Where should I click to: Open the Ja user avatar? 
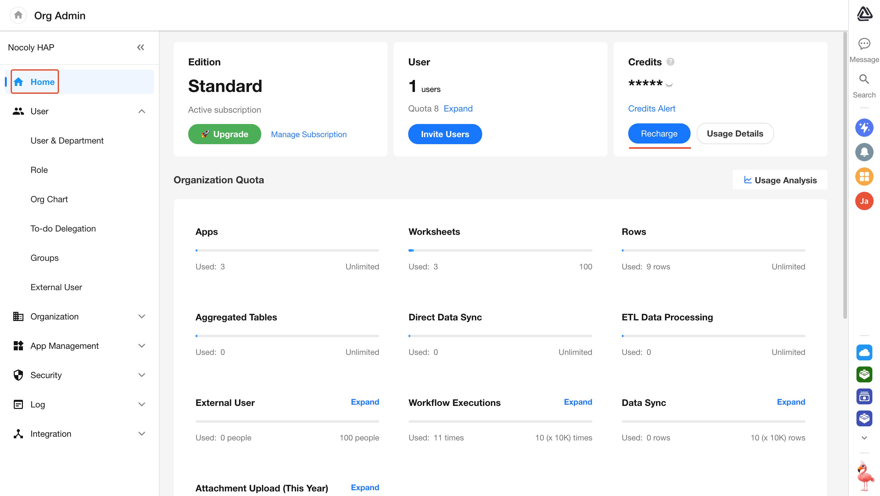pyautogui.click(x=864, y=201)
